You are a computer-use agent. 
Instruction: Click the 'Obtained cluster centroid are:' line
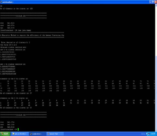click(x=13, y=47)
